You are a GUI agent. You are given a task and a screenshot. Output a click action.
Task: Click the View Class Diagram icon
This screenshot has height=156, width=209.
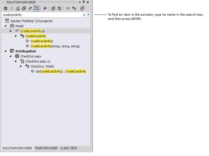(x=74, y=8)
